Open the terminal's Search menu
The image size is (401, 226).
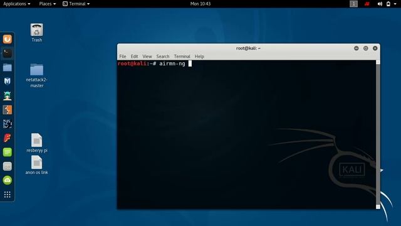163,56
